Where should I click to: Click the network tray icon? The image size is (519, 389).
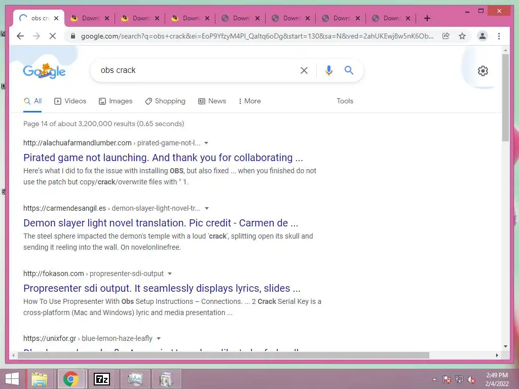coord(459,379)
